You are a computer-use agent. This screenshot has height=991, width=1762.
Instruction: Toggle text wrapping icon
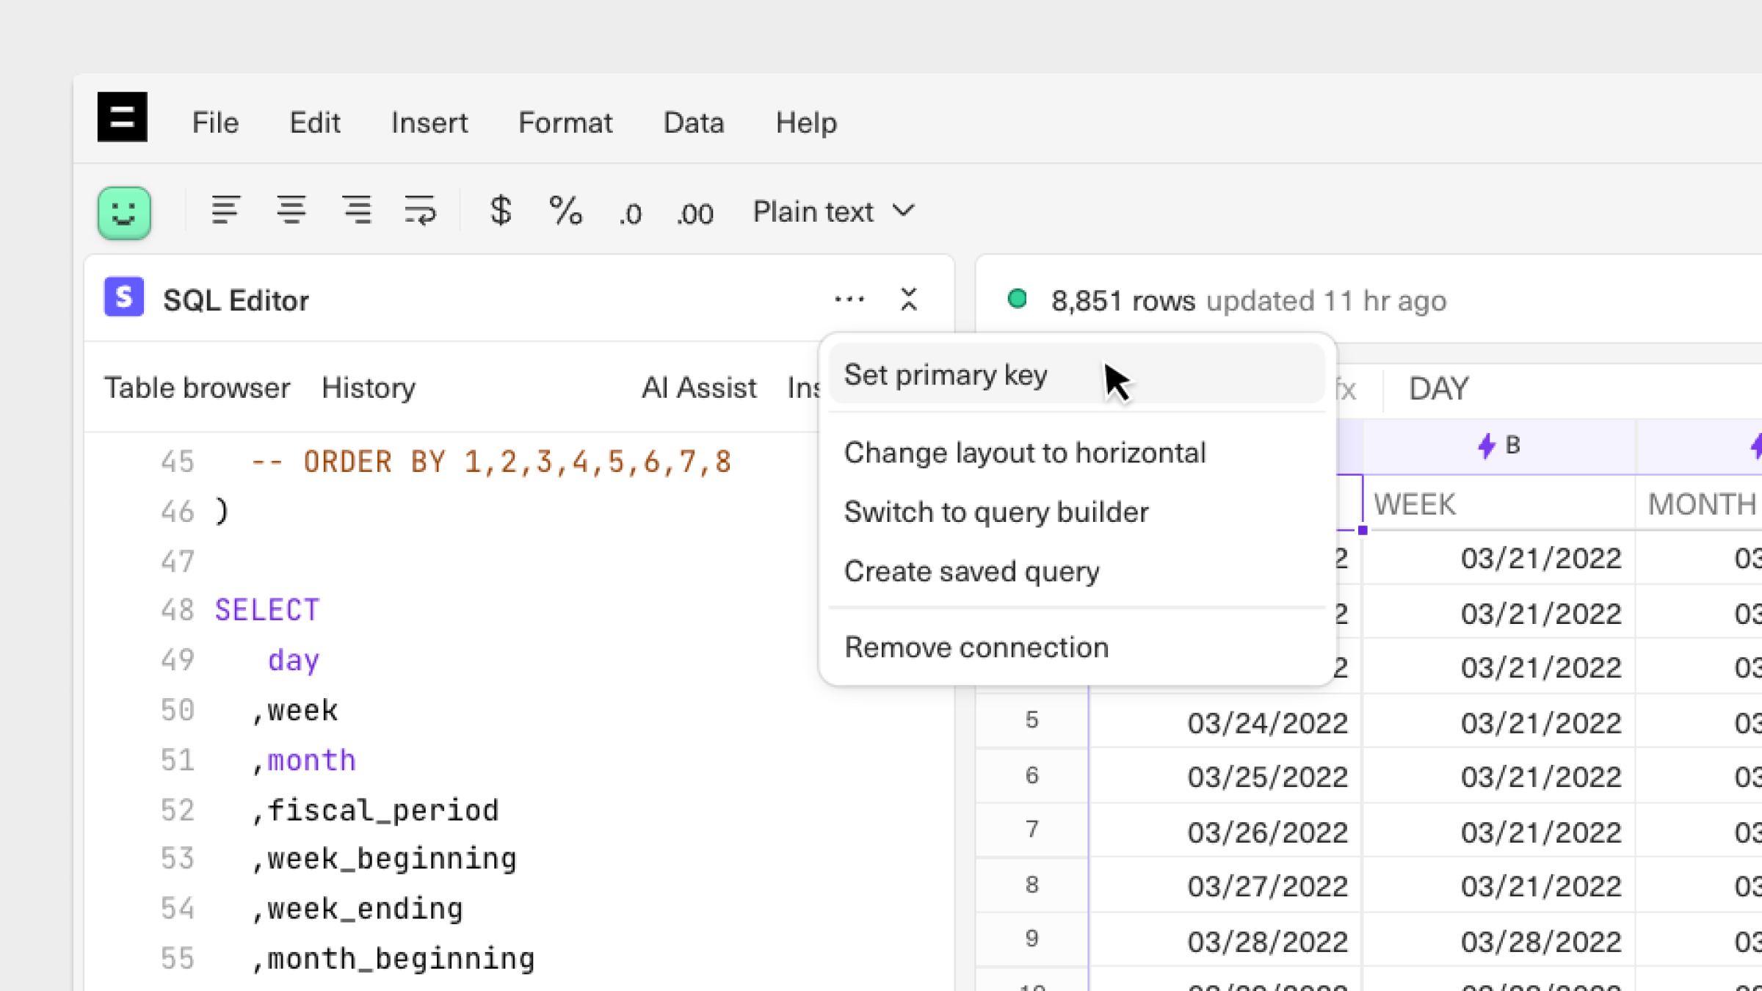420,211
